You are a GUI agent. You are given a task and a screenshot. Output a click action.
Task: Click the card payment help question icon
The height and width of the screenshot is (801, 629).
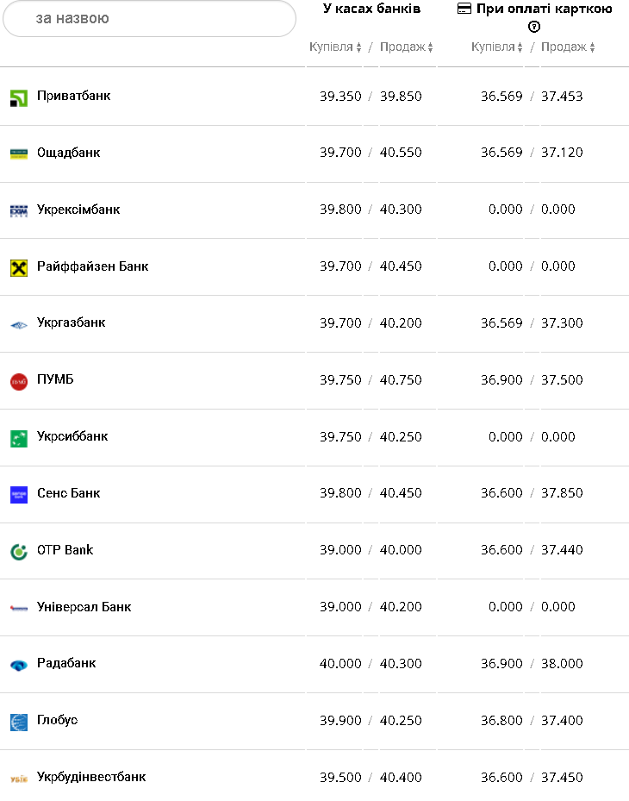coord(534,27)
